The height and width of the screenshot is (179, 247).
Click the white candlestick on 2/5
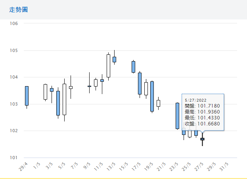pos(45,92)
